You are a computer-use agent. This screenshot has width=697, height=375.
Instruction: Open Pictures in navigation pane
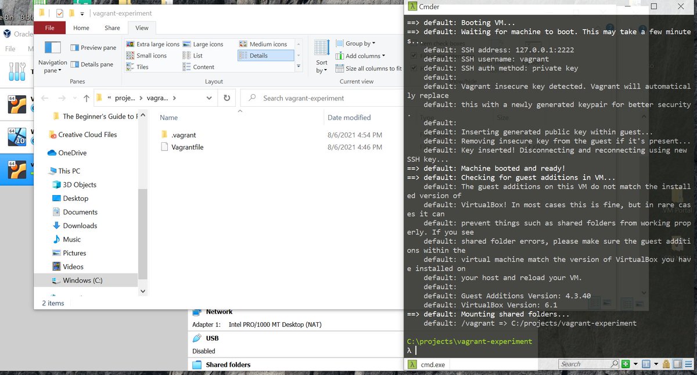[x=69, y=253]
